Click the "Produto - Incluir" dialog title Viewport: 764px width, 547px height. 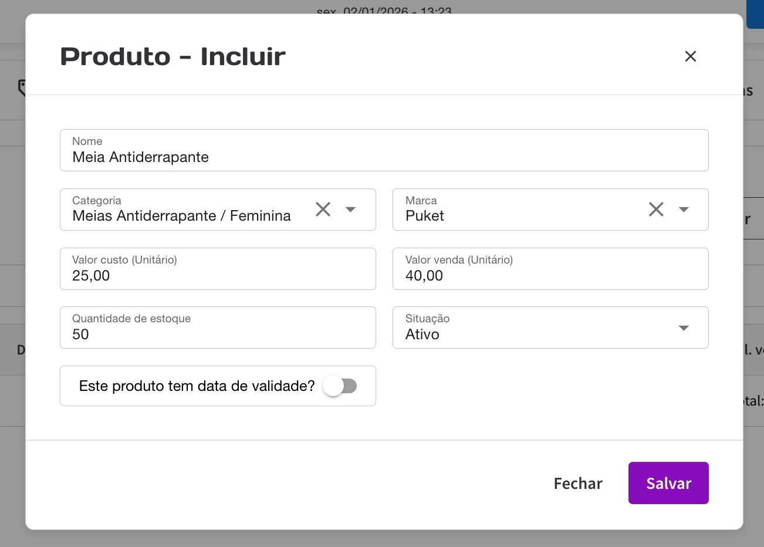pos(173,56)
